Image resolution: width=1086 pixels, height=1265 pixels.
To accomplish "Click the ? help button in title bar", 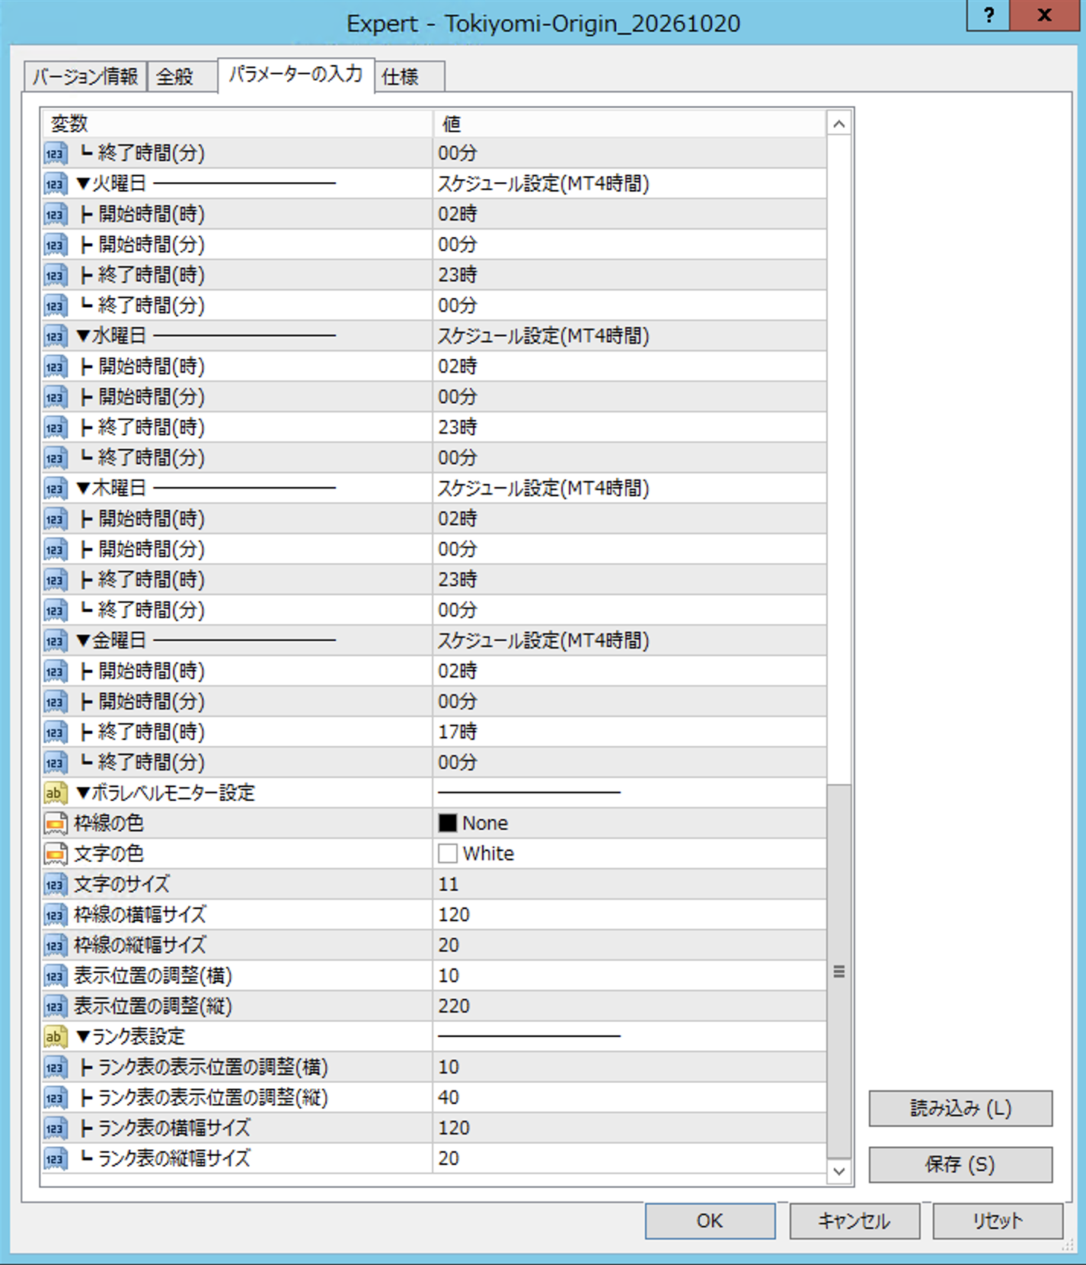I will (x=989, y=15).
